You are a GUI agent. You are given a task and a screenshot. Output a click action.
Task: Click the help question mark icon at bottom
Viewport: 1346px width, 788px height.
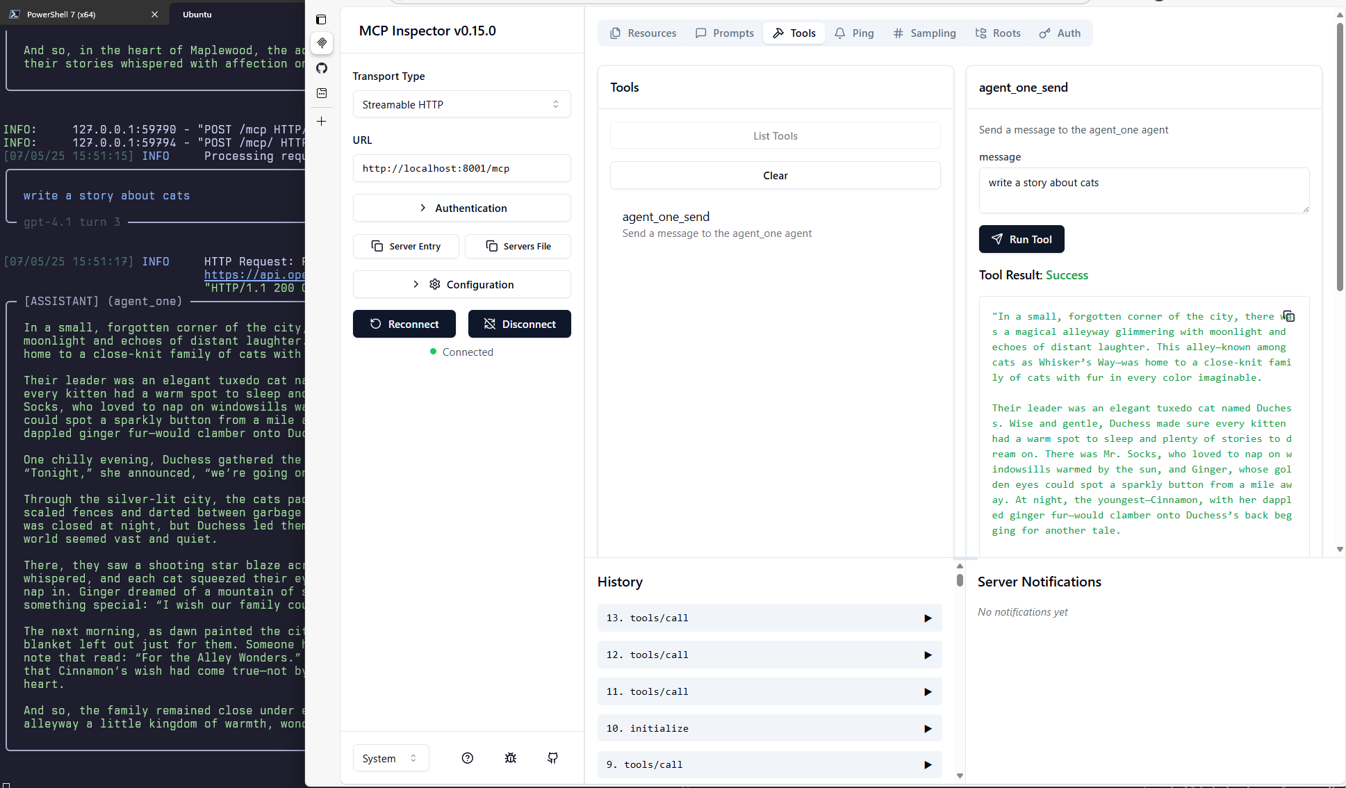point(467,757)
